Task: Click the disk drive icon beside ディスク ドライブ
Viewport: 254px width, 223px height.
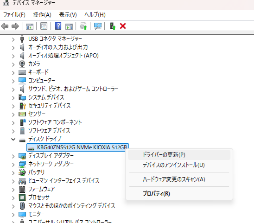Action: point(22,140)
